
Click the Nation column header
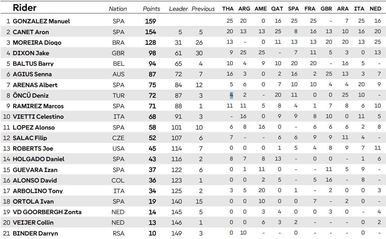coord(118,9)
